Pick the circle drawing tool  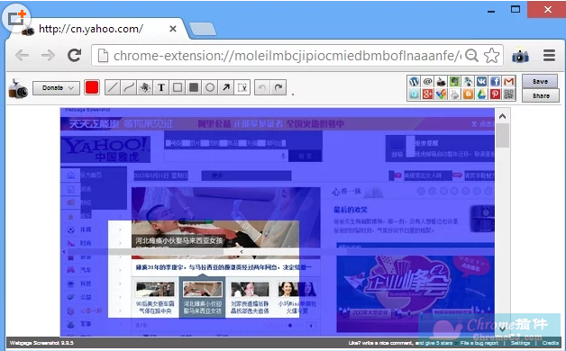[x=210, y=87]
